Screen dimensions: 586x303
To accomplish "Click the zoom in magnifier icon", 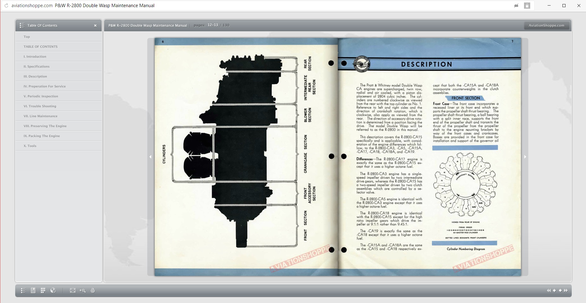I will coord(82,291).
